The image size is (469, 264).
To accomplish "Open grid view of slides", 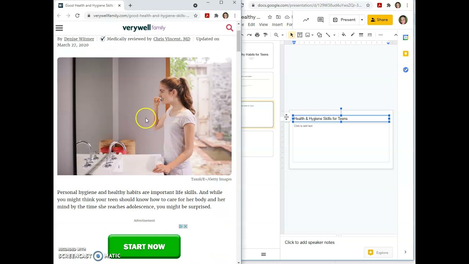I will [263, 254].
